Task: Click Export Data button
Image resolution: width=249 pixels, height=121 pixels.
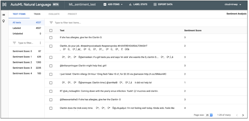Action: [163, 4]
